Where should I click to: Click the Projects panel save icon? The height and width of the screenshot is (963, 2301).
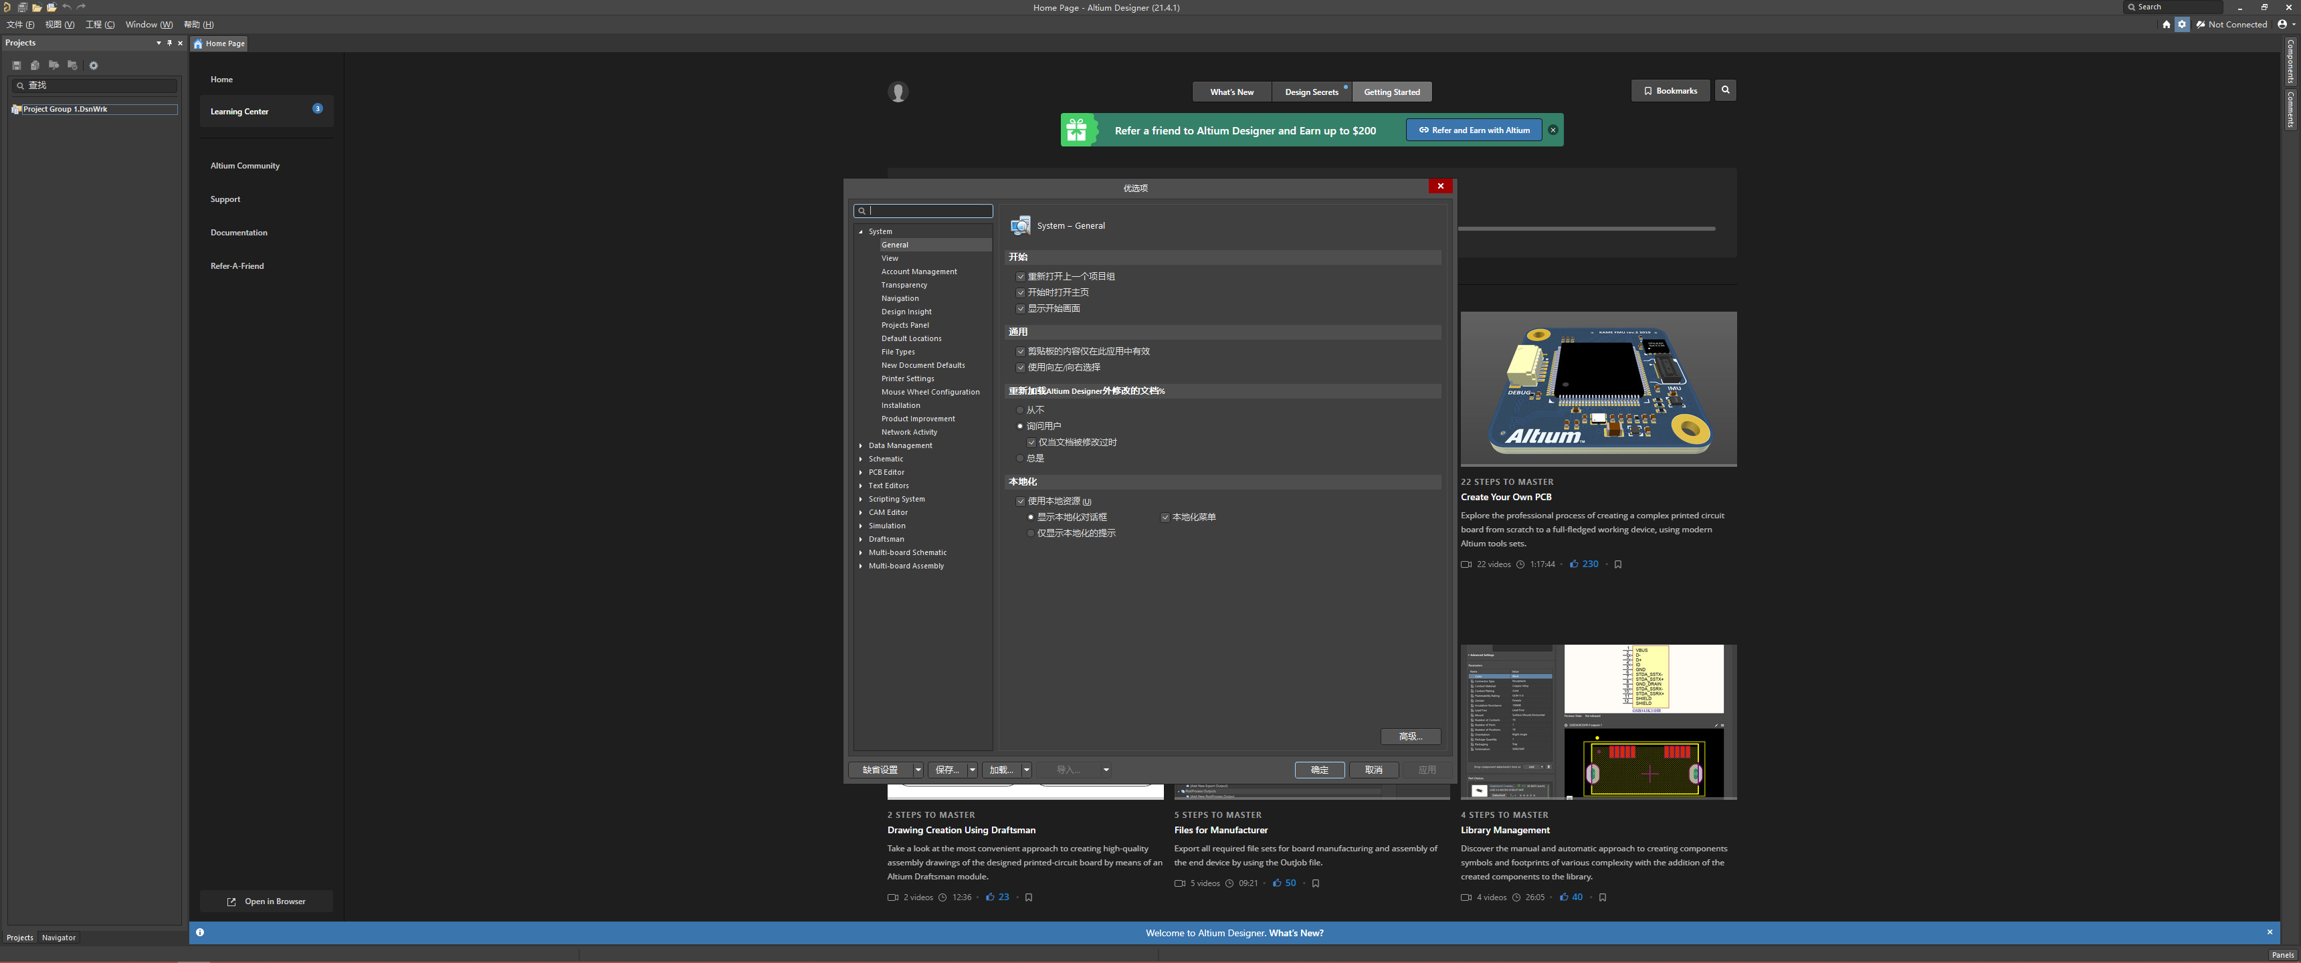[x=16, y=66]
